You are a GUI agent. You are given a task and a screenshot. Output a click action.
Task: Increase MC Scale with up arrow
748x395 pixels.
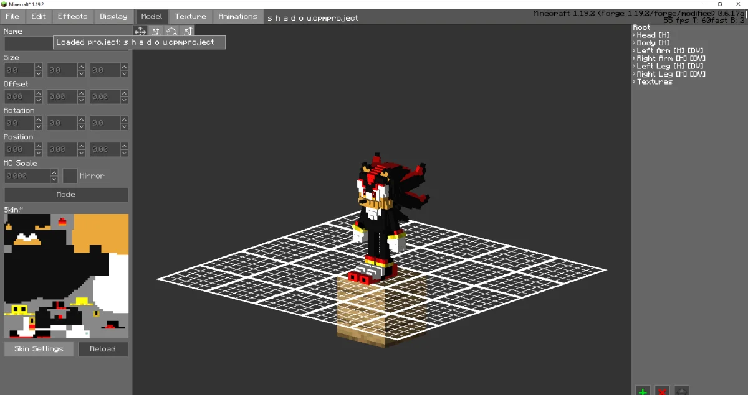coord(54,172)
